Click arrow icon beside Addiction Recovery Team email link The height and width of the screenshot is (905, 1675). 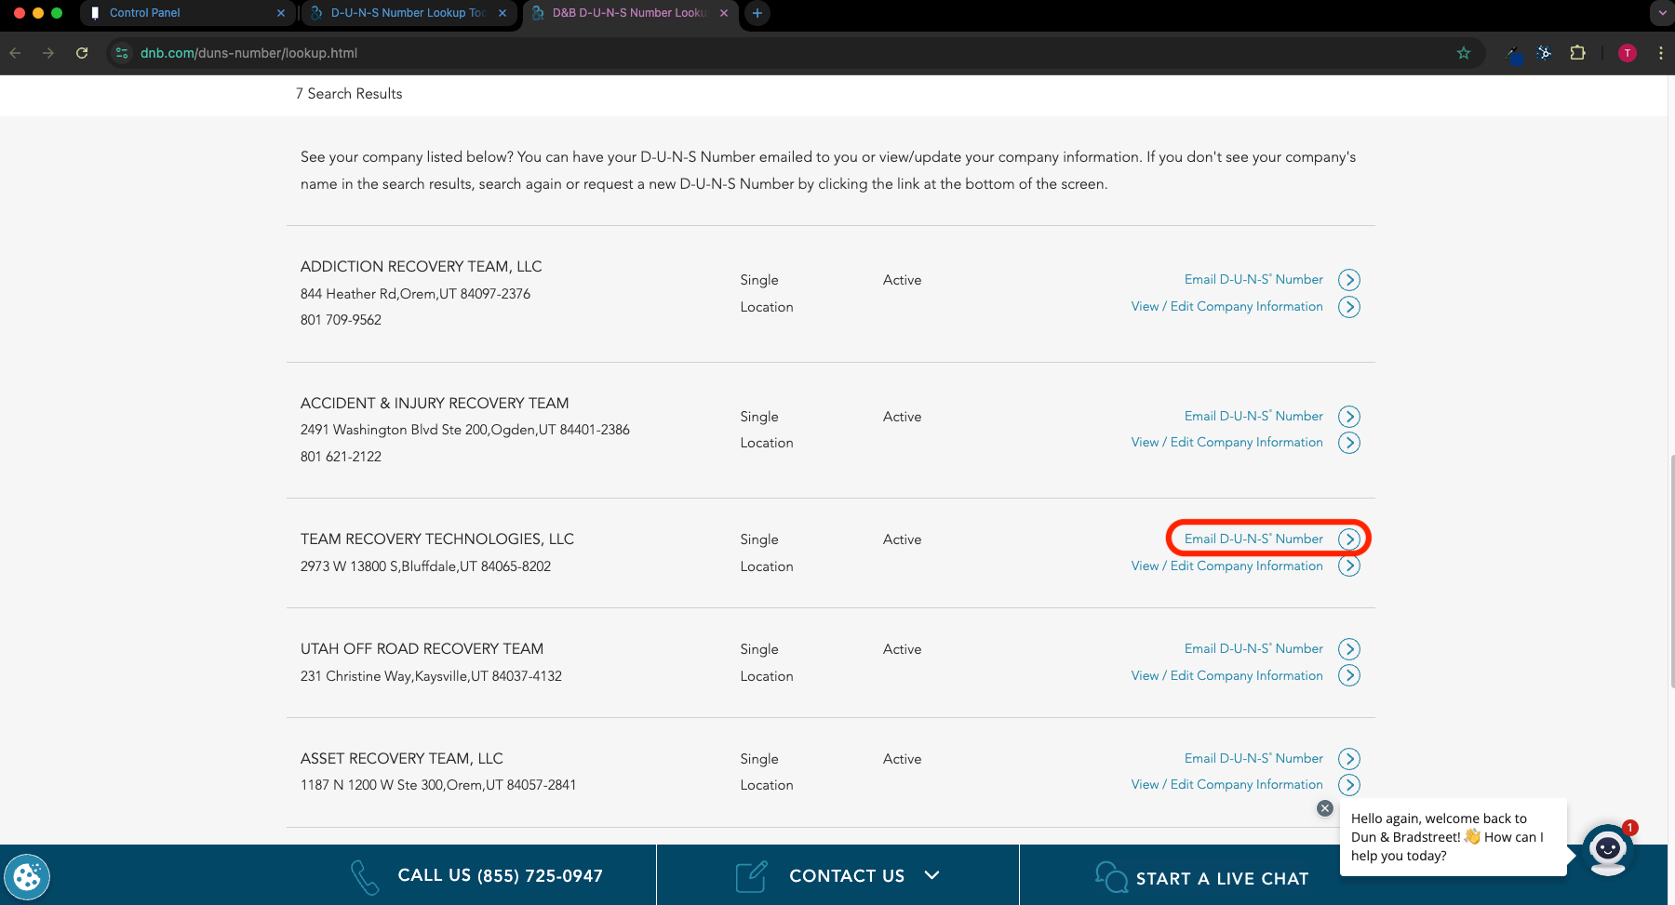point(1348,280)
